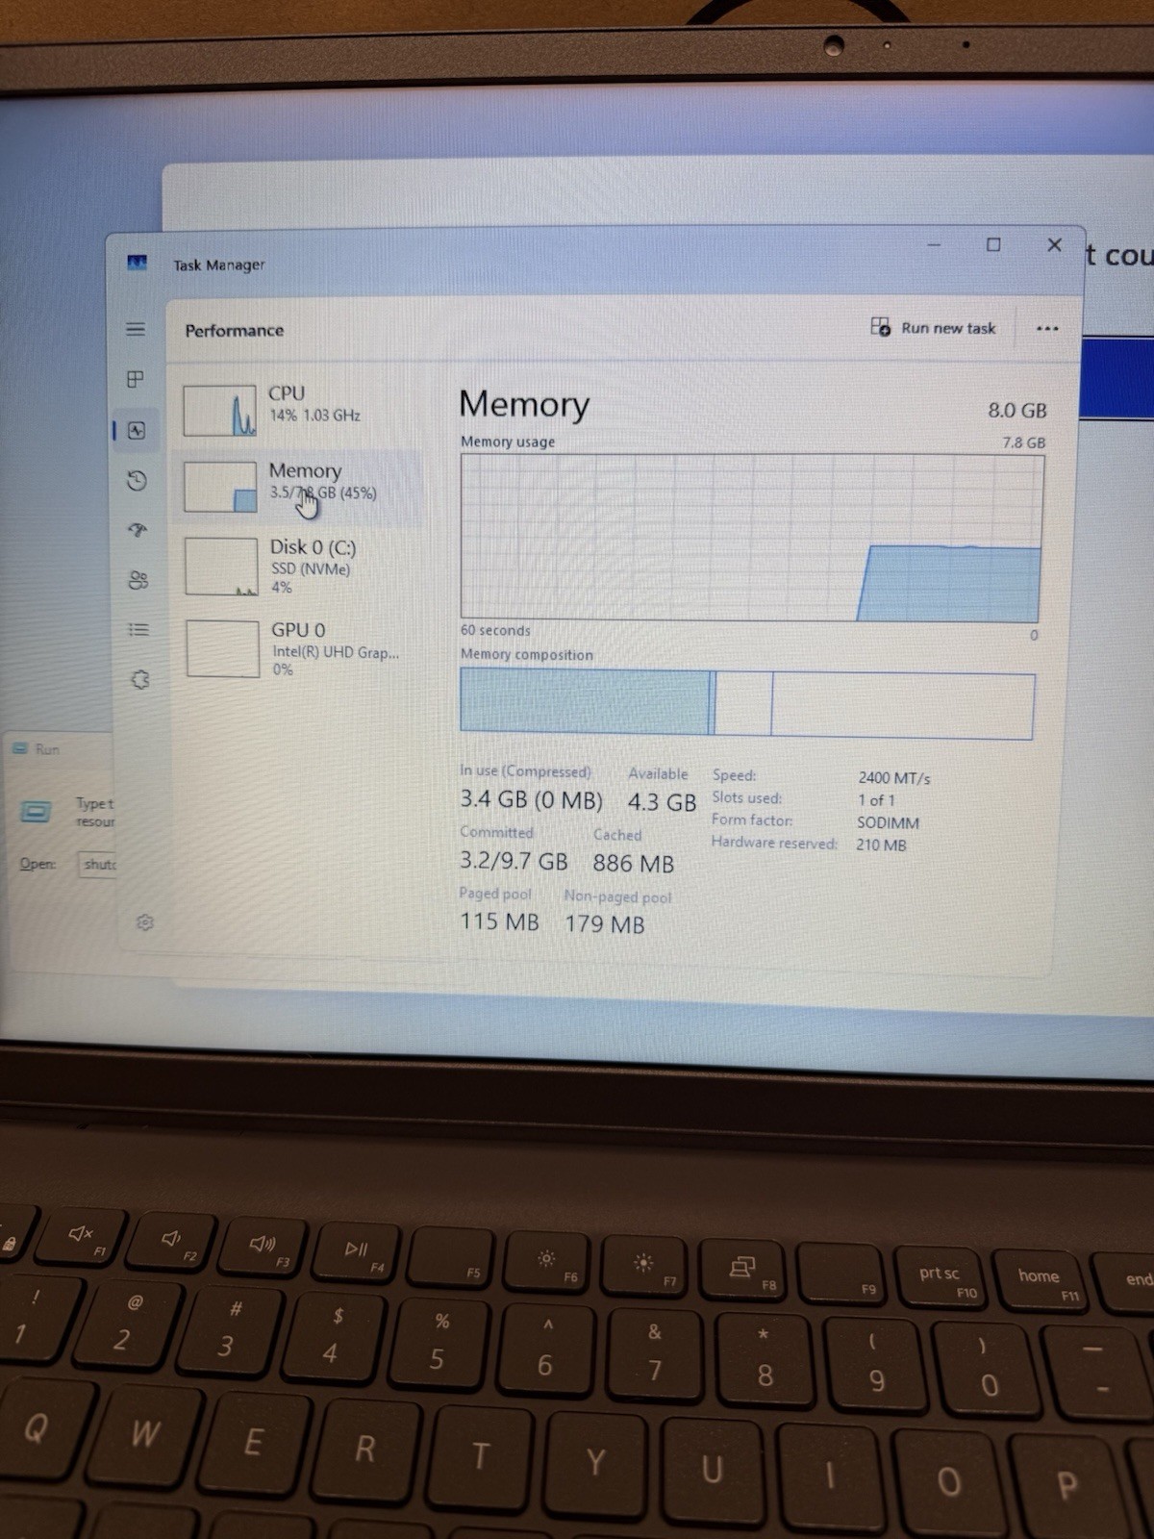Click the '8.0 GB' total memory label
The height and width of the screenshot is (1539, 1154).
[x=1016, y=411]
